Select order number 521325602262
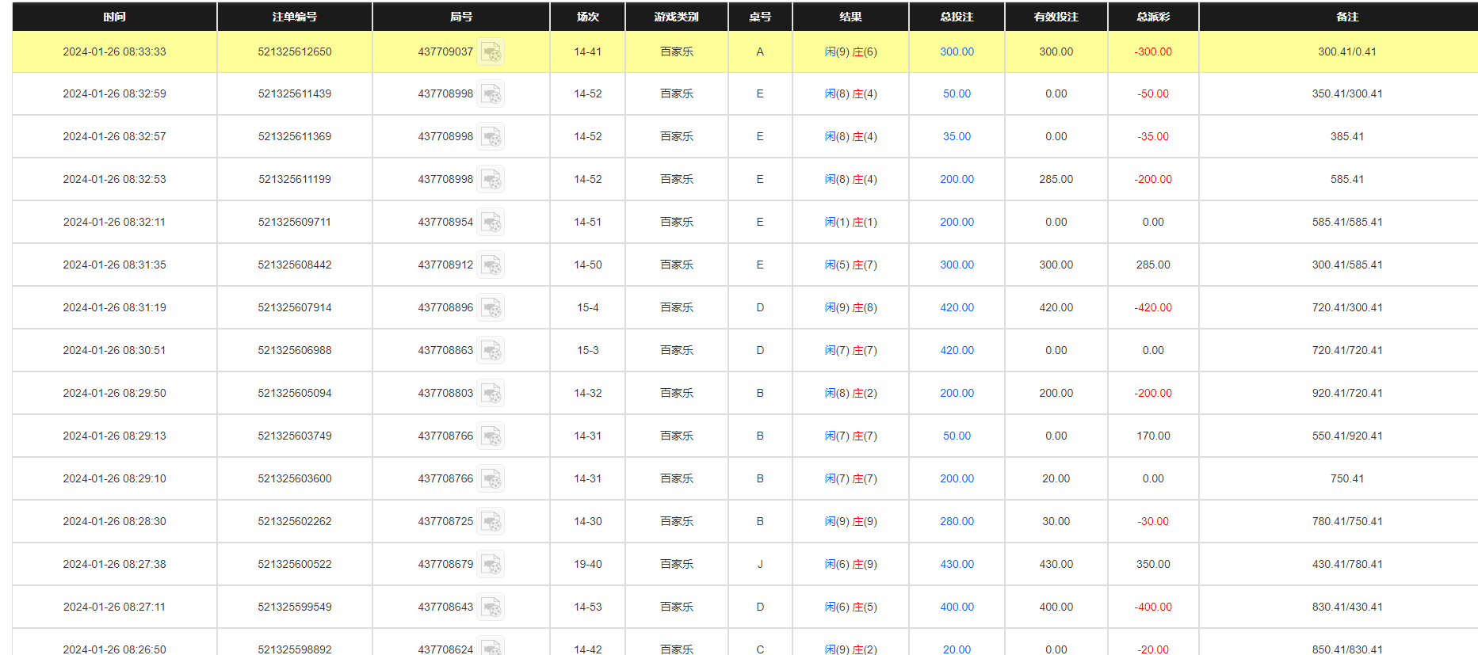 coord(295,521)
